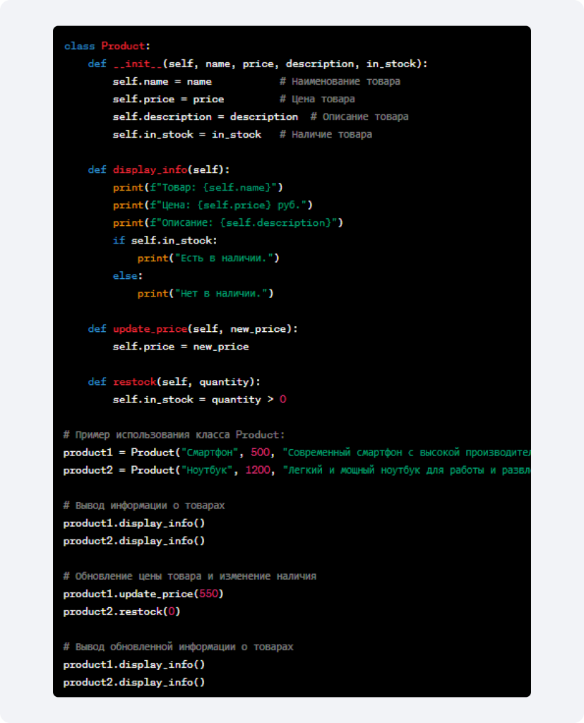This screenshot has height=723, width=584.
Task: Click last 'product1.display_info()' call
Action: (x=133, y=665)
